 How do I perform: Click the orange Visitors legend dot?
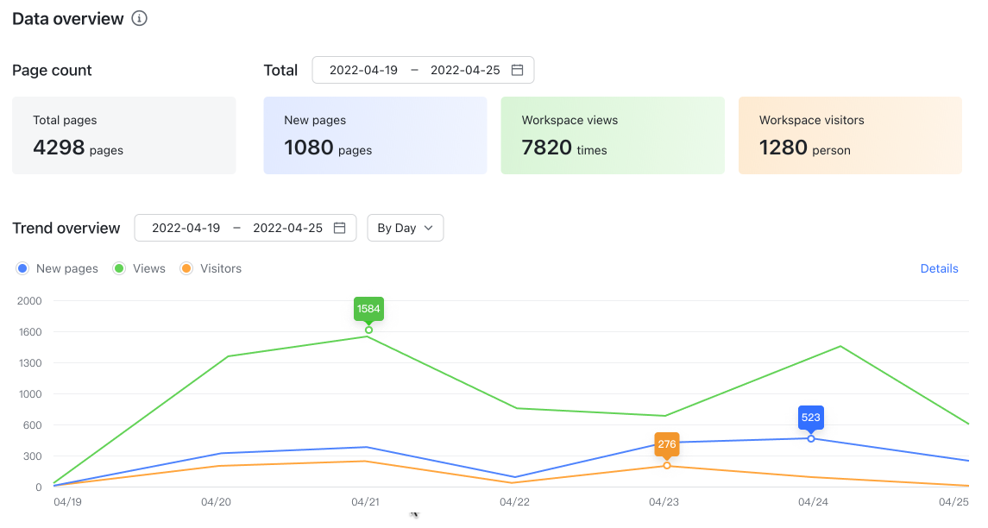pyautogui.click(x=186, y=268)
